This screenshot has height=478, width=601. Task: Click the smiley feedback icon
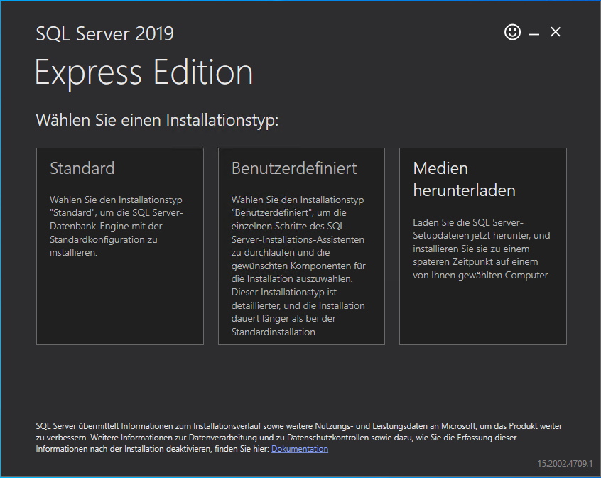pyautogui.click(x=512, y=32)
